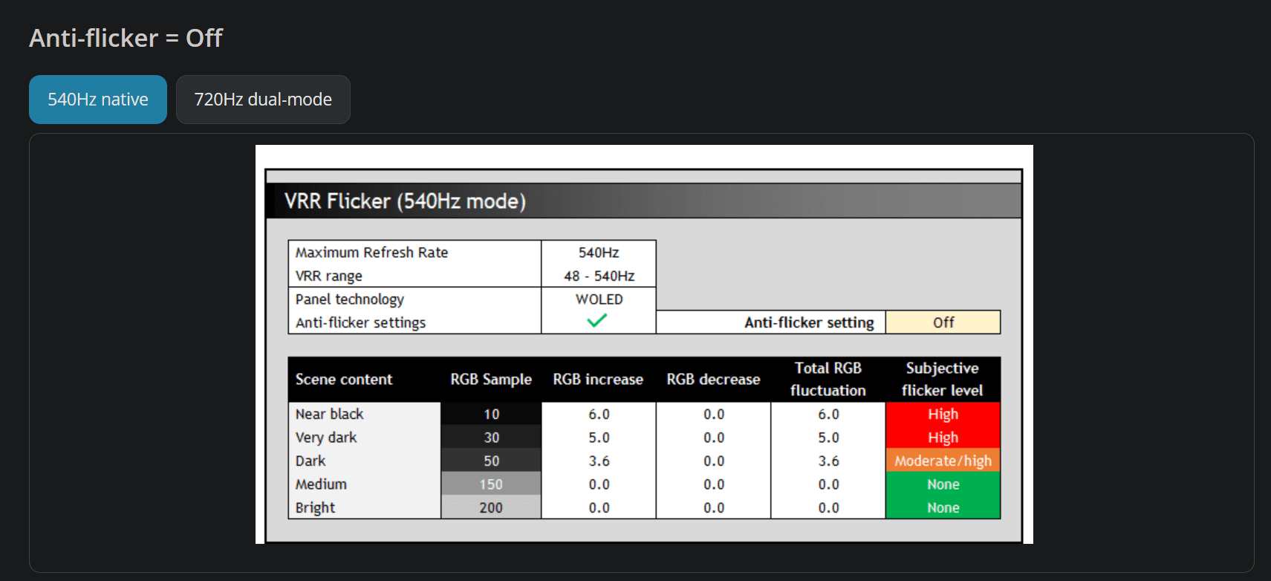Click the VRR Flicker (540Hz mode) title
This screenshot has height=581, width=1271.
pos(405,201)
